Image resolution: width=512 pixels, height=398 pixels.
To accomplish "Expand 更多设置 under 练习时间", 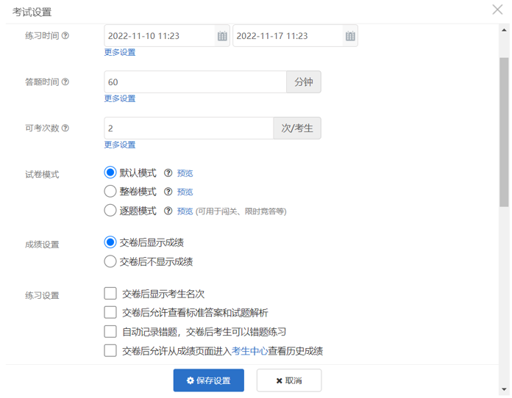I will 120,52.
